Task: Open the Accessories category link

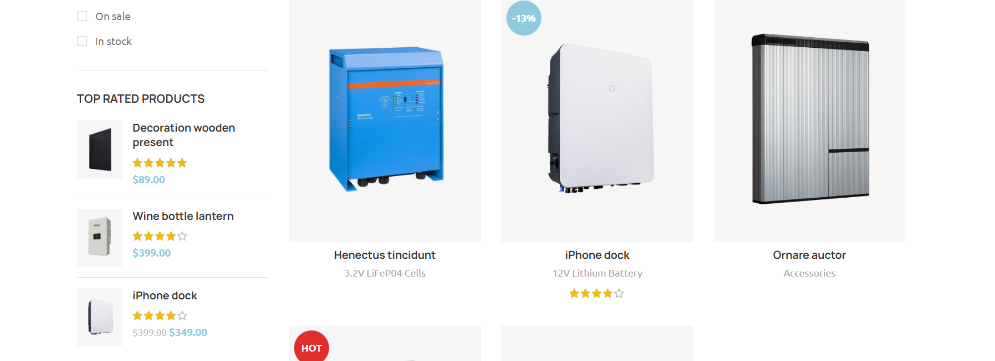Action: point(809,273)
